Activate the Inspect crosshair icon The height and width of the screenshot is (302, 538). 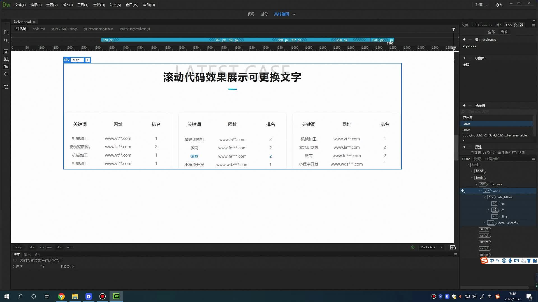point(6,74)
